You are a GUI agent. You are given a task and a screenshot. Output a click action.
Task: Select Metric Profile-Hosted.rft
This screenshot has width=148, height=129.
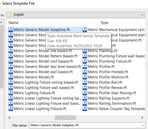(108, 72)
